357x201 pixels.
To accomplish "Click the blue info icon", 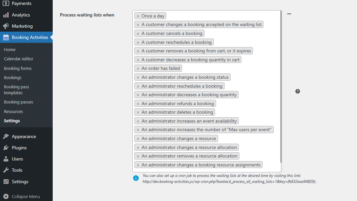I will tap(136, 178).
